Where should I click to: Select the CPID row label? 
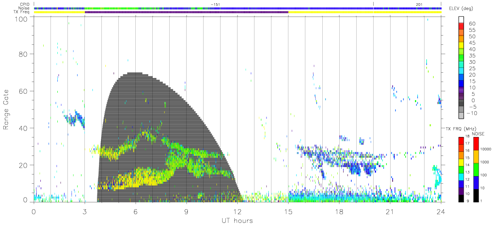25,4
